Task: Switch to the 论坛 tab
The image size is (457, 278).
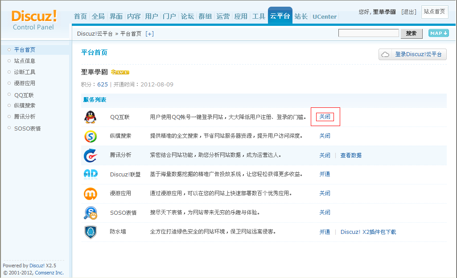Action: (187, 16)
